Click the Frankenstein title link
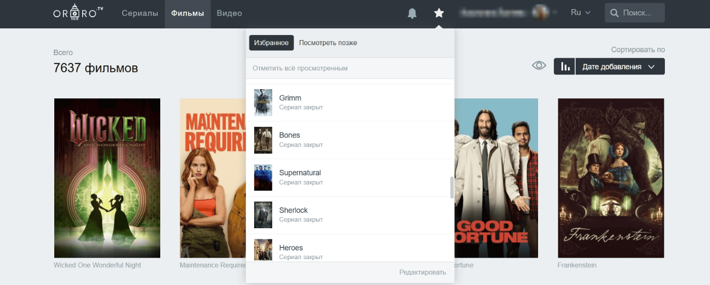 tap(577, 265)
